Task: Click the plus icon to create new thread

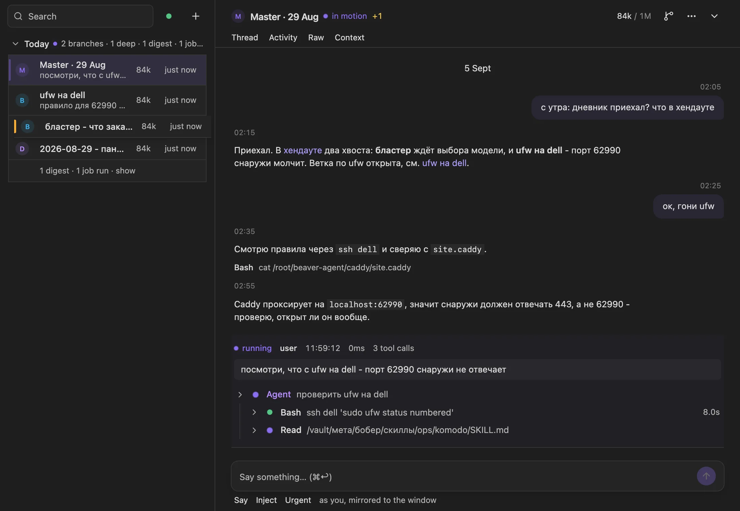Action: click(x=195, y=16)
